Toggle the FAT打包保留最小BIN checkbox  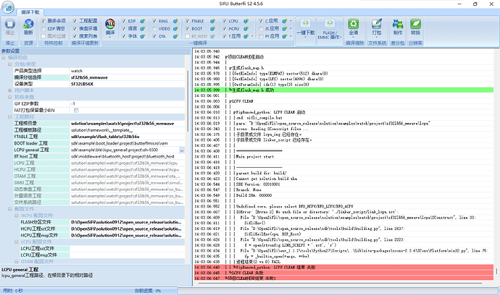click(75, 110)
